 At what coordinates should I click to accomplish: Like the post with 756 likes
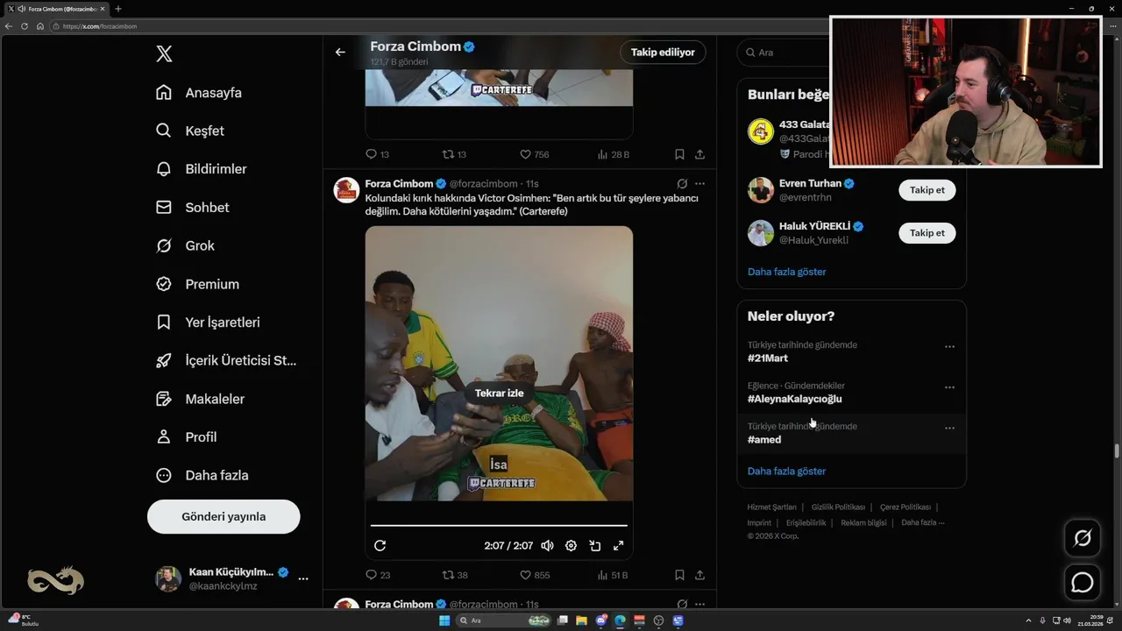pyautogui.click(x=534, y=154)
